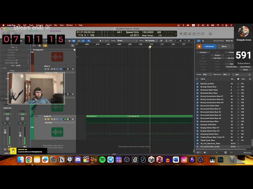Add a new track with plus button
This screenshot has width=253, height=189.
coord(34,46)
